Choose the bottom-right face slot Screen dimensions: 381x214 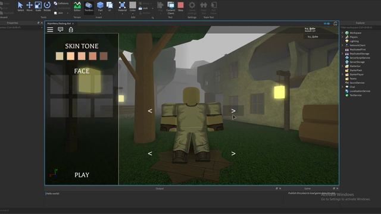(104, 108)
